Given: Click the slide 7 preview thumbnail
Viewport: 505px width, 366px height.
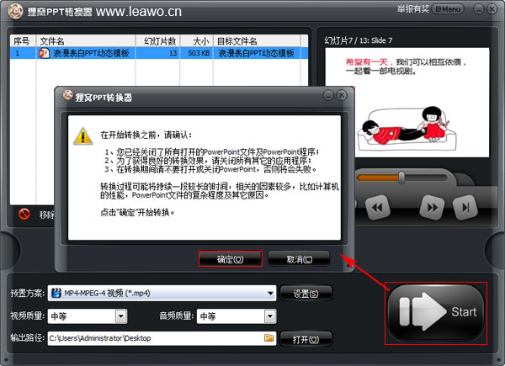Looking at the screenshot, I should pos(407,103).
